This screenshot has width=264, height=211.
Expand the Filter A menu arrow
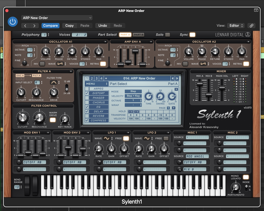click(71, 71)
